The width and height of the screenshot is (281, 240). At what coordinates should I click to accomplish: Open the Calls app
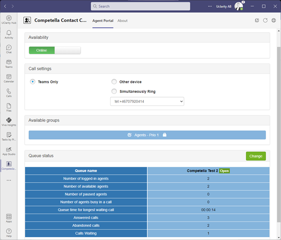point(9,93)
